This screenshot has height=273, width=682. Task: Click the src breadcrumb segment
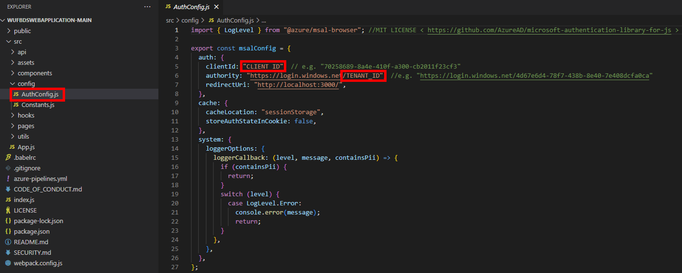coord(170,21)
